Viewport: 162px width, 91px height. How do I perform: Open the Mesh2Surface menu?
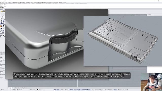46,3
